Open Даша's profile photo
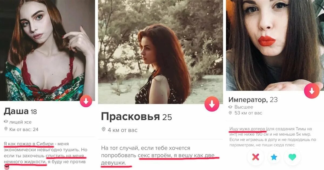 click(48, 50)
